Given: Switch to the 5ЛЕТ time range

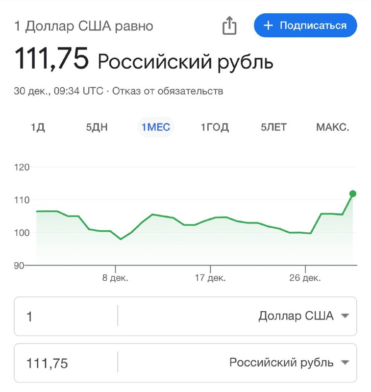Looking at the screenshot, I should 274,127.
